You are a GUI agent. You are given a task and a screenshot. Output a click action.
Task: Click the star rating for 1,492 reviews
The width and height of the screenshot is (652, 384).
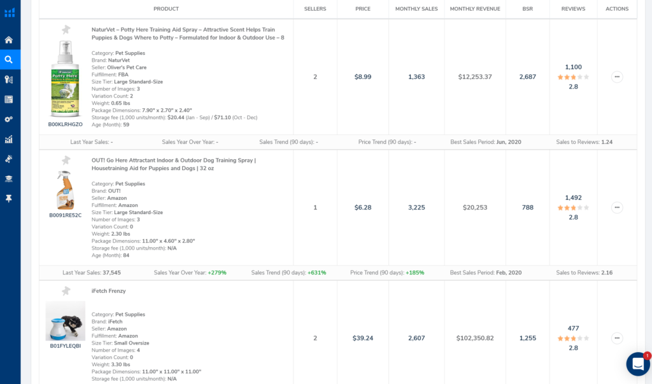tap(573, 208)
